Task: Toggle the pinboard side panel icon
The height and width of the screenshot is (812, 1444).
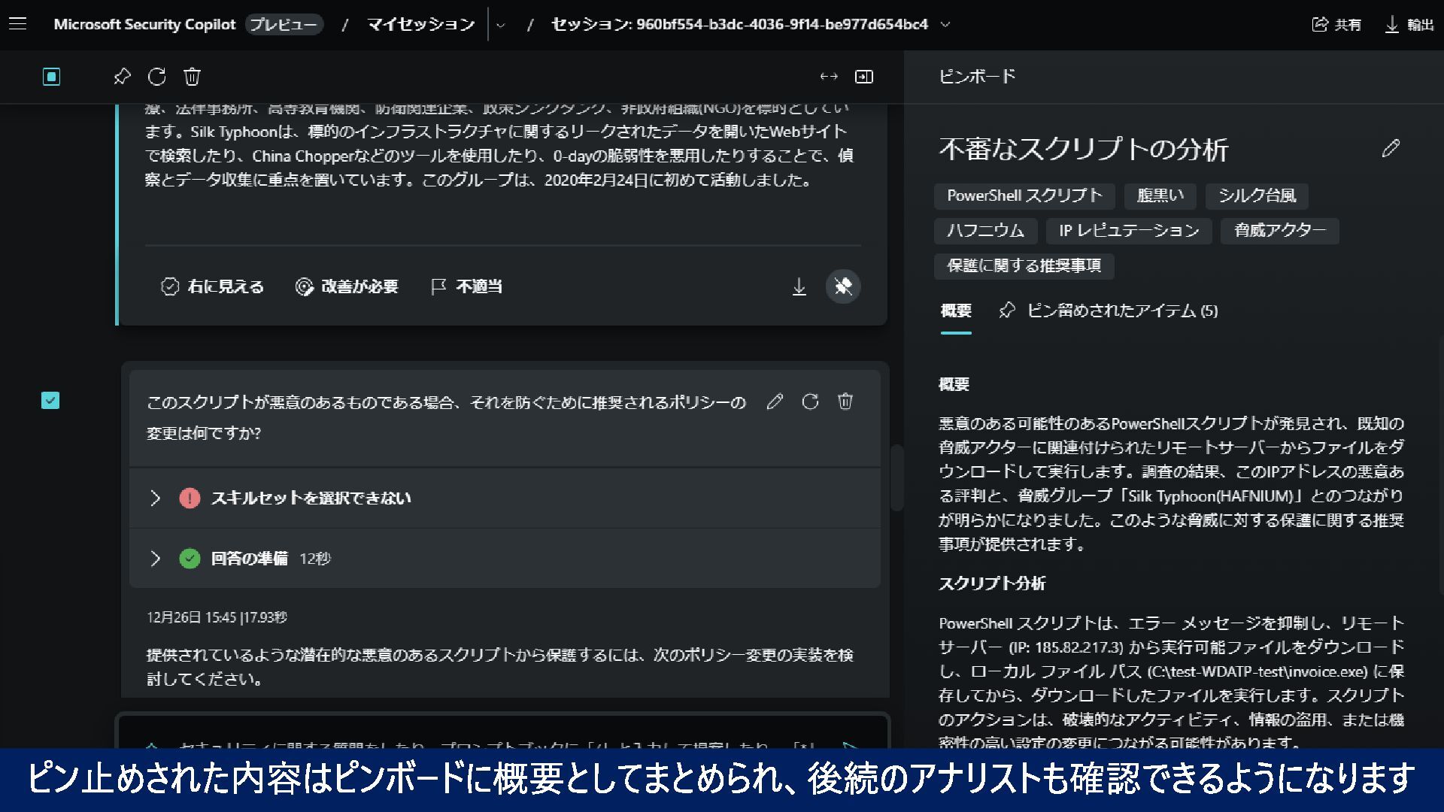Action: point(864,77)
